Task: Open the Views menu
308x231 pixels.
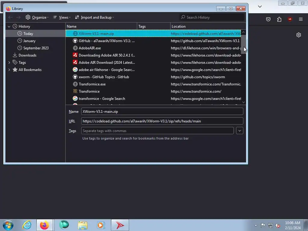Action: [62, 17]
